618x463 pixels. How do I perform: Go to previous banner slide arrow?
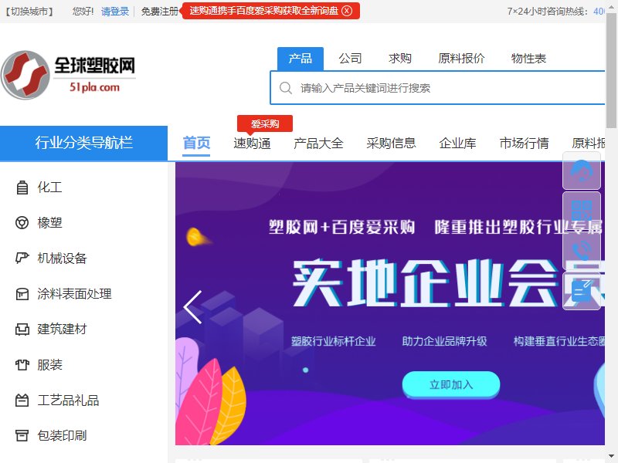coord(193,307)
